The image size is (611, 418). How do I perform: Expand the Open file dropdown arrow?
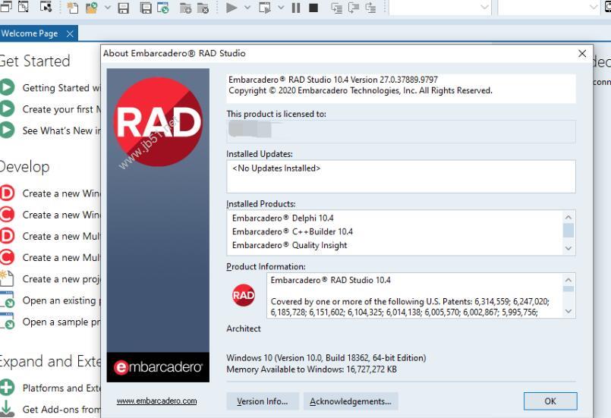coord(108,8)
